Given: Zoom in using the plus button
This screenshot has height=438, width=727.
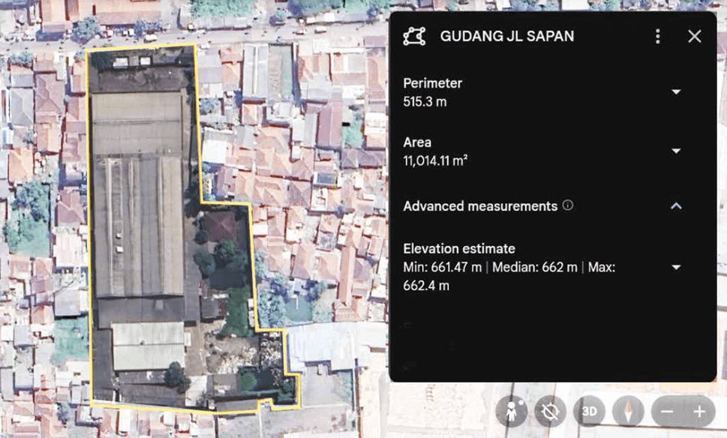Looking at the screenshot, I should pyautogui.click(x=699, y=412).
